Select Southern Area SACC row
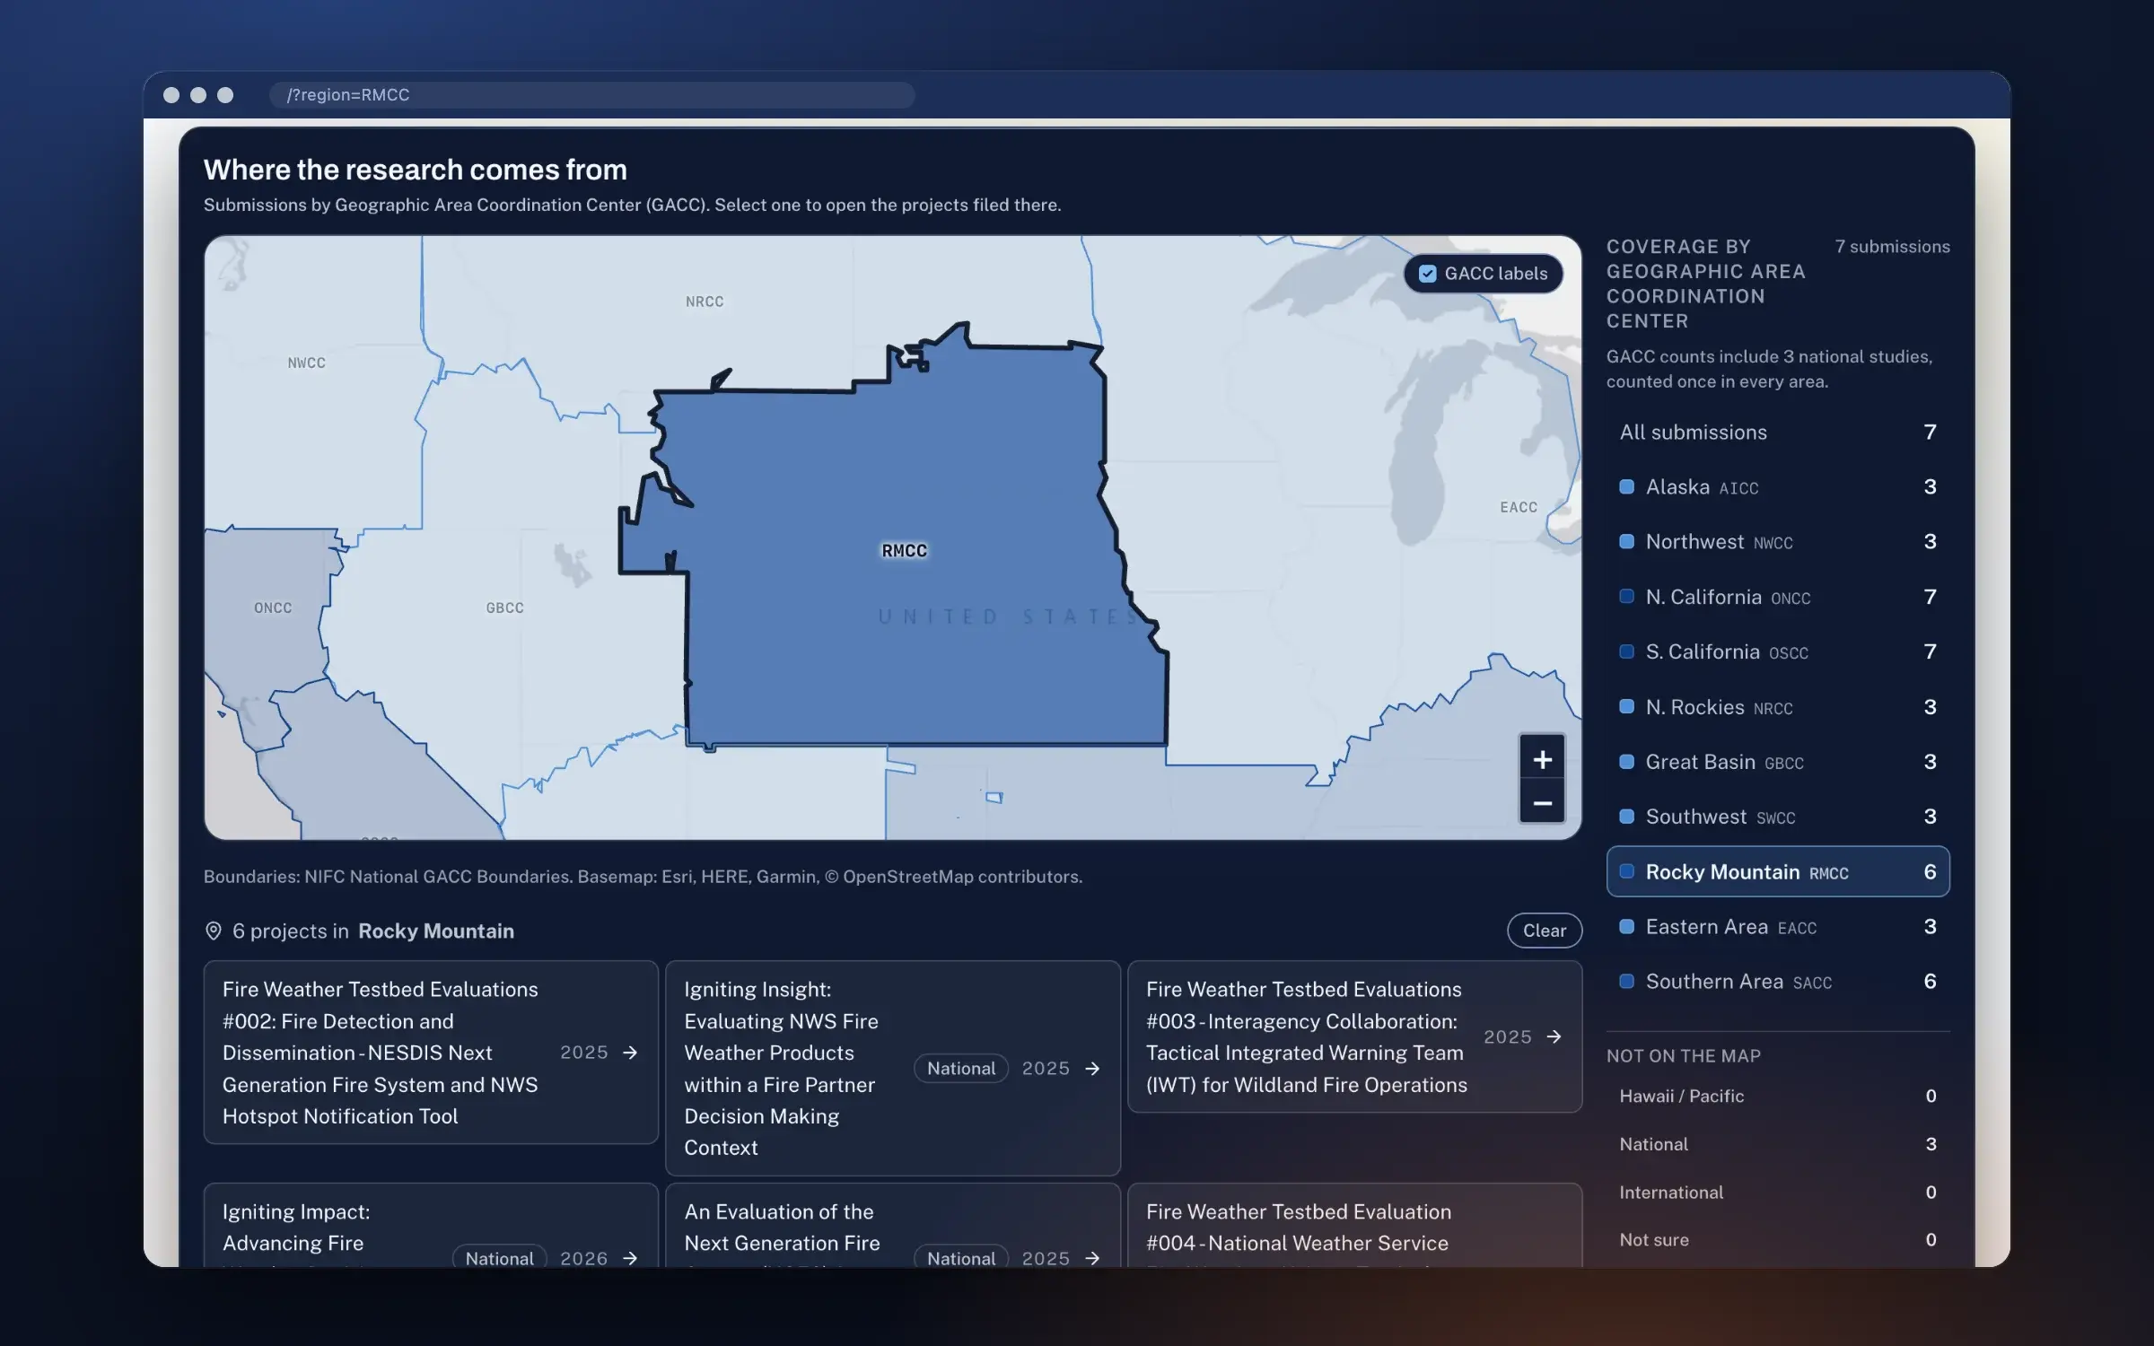The height and width of the screenshot is (1346, 2154). coord(1777,982)
